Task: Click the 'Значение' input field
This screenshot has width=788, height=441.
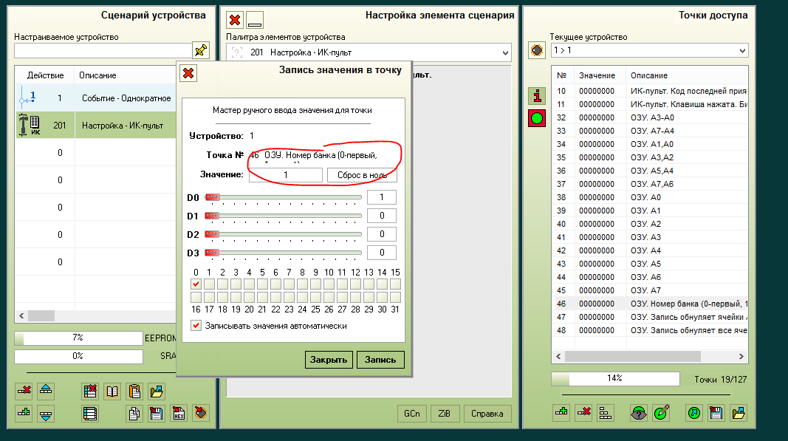Action: click(286, 174)
